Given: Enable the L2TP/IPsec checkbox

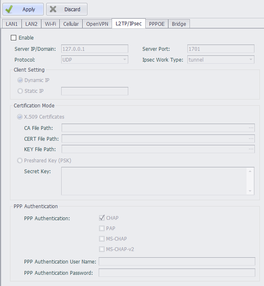Looking at the screenshot, I should tap(14, 38).
